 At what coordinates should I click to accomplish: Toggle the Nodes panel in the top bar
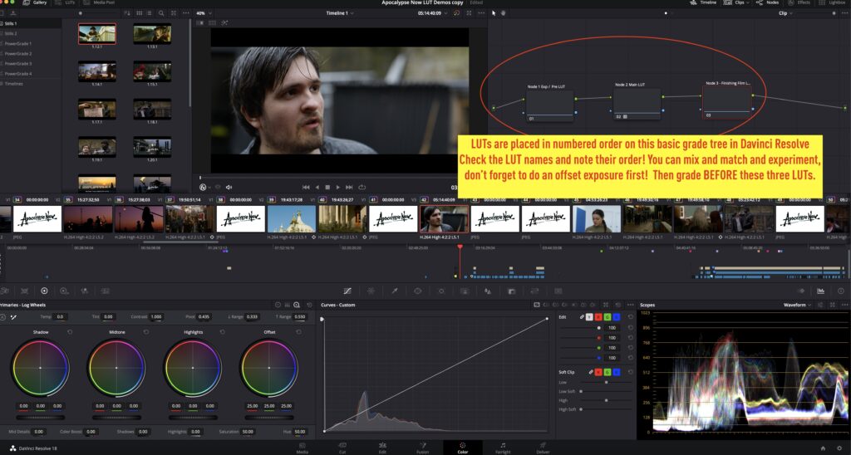[x=768, y=2]
